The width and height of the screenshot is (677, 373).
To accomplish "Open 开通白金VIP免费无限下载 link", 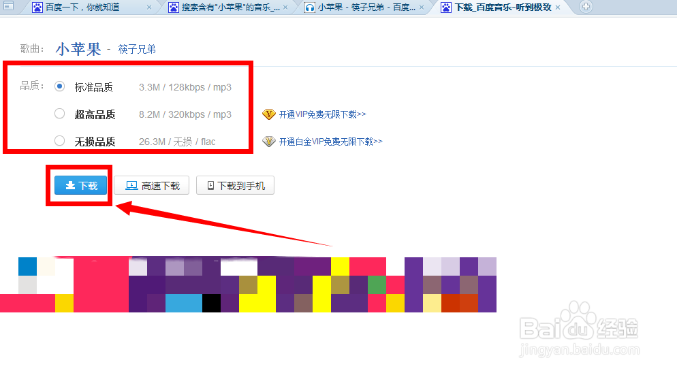I will (x=331, y=142).
